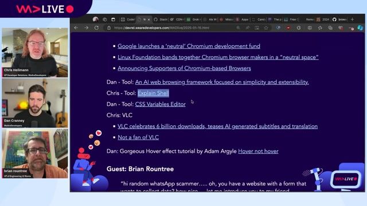
Task: Reload the page with the refresh icon
Action: click(96, 28)
